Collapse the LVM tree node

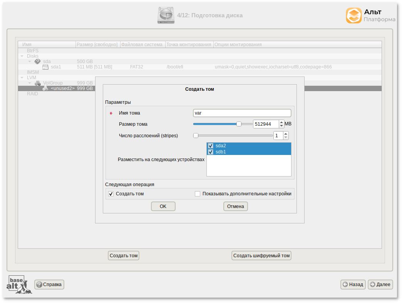22,78
